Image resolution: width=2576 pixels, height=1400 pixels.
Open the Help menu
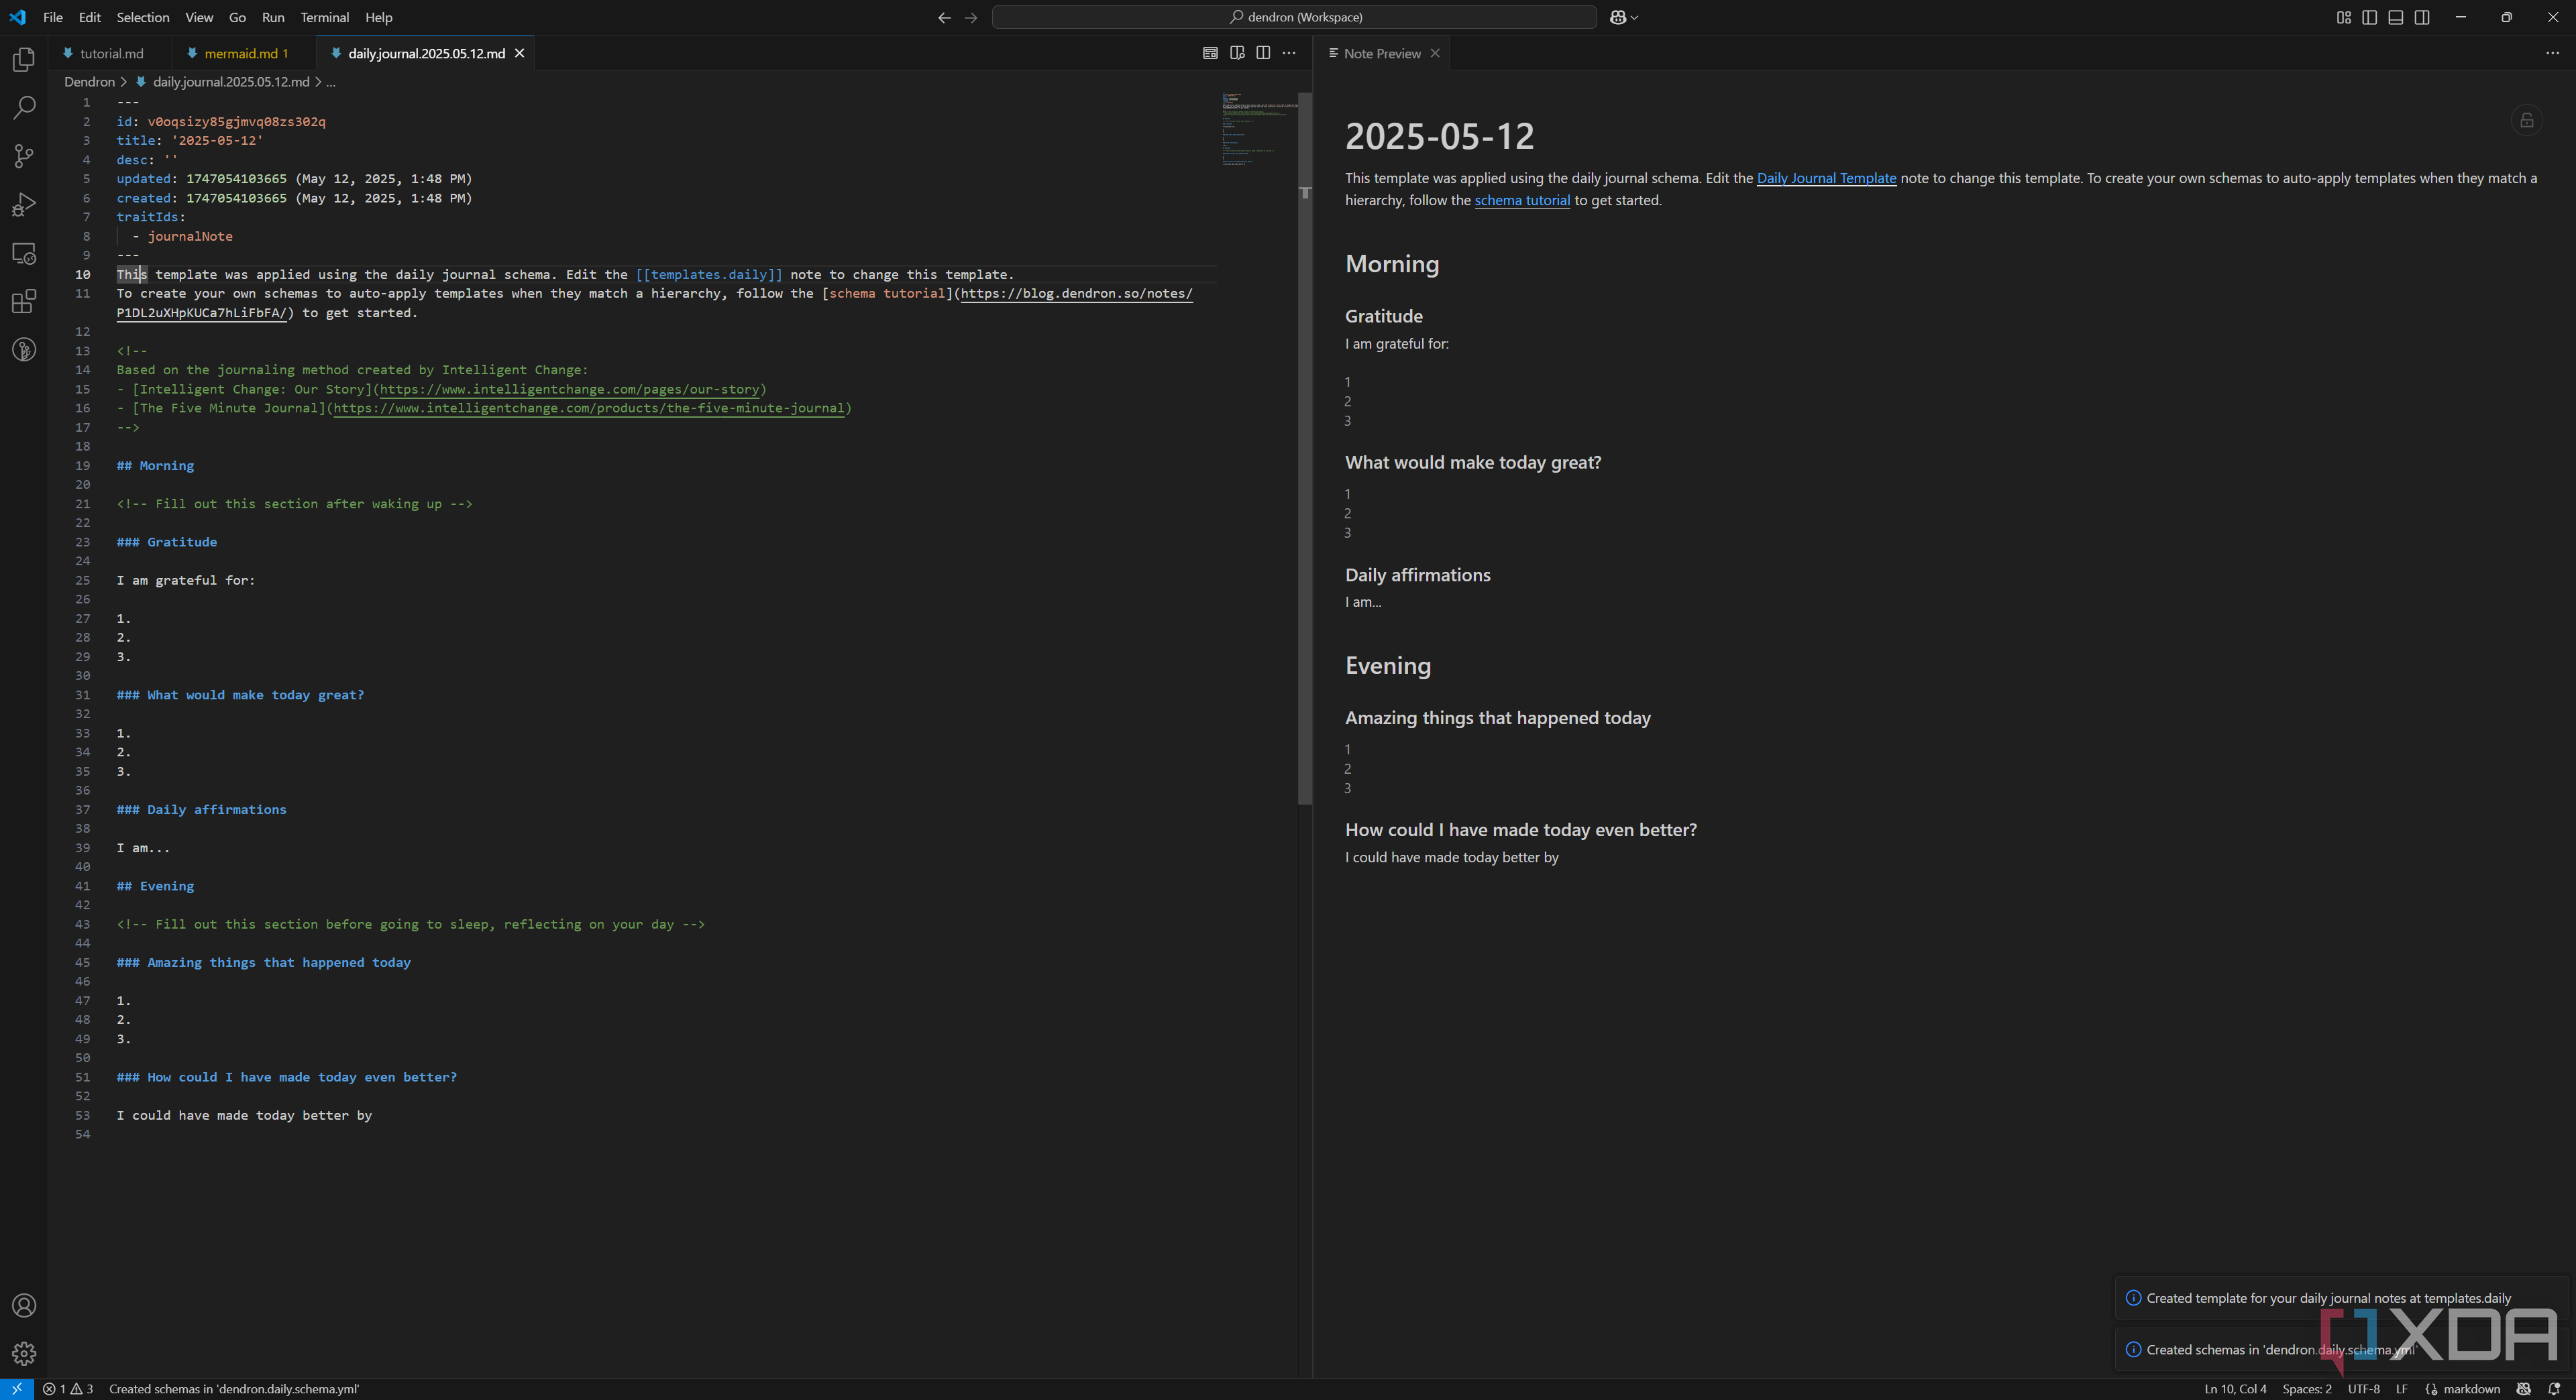tap(379, 17)
